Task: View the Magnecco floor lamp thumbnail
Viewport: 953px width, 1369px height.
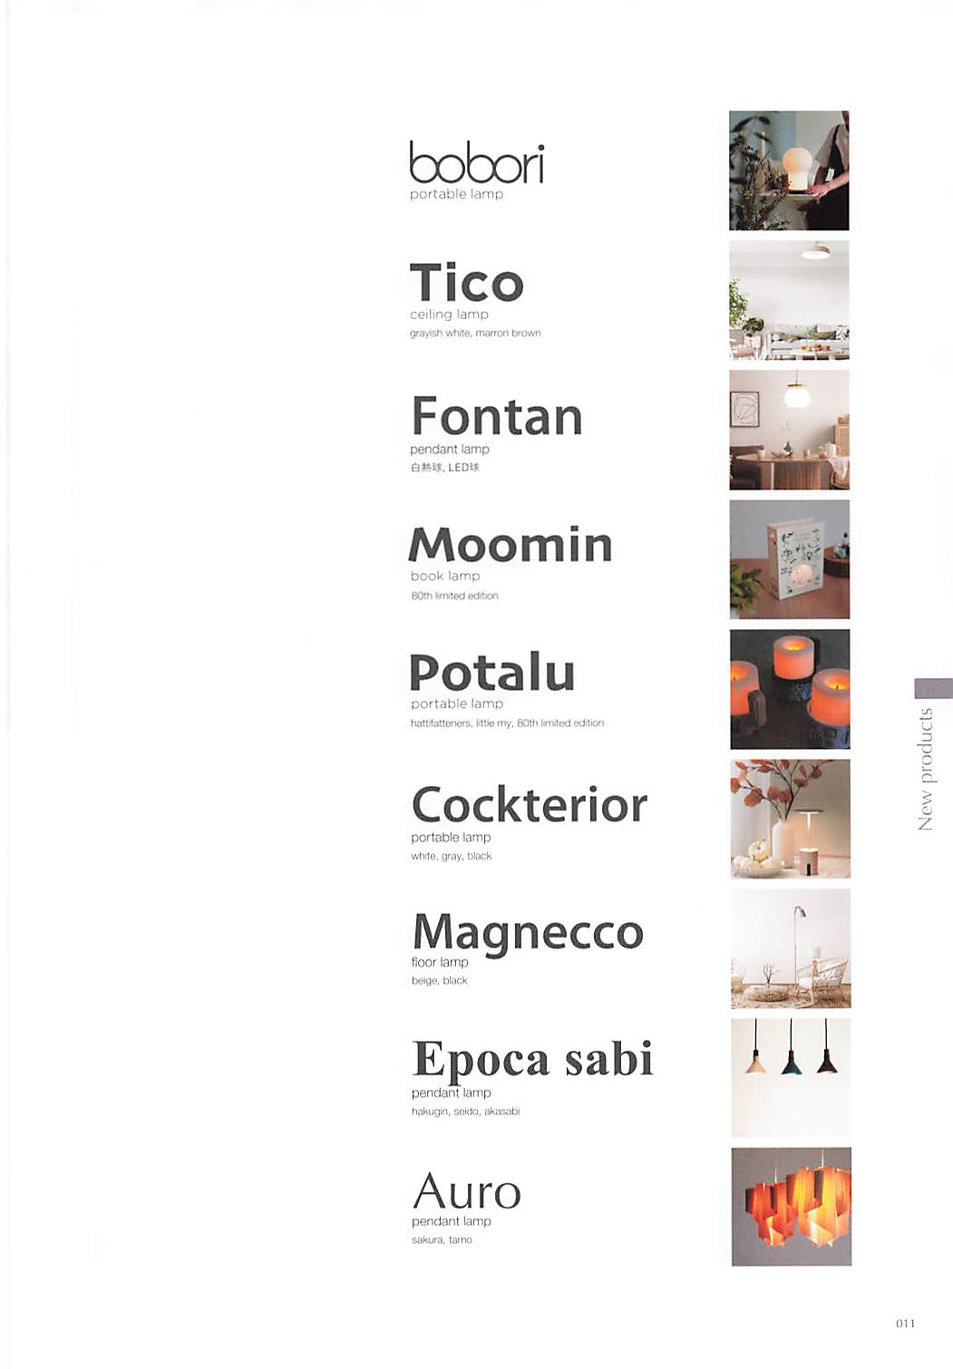Action: (791, 948)
